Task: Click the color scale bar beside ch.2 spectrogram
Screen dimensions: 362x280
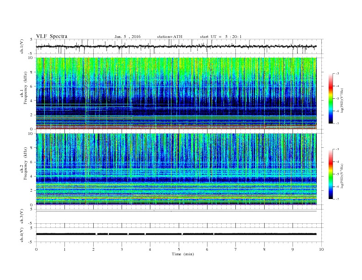Action: pos(330,174)
